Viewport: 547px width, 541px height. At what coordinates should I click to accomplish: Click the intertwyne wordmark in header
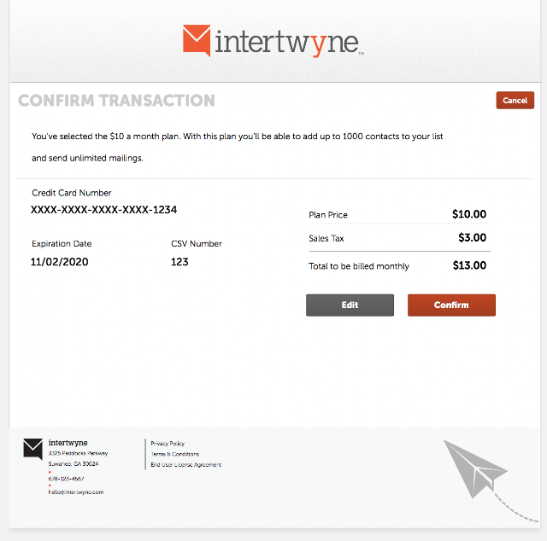(286, 43)
